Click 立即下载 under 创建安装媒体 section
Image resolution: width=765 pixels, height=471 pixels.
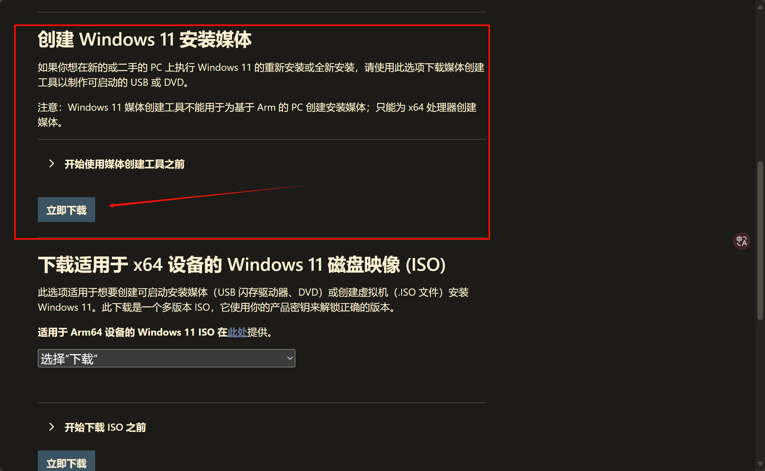point(67,210)
